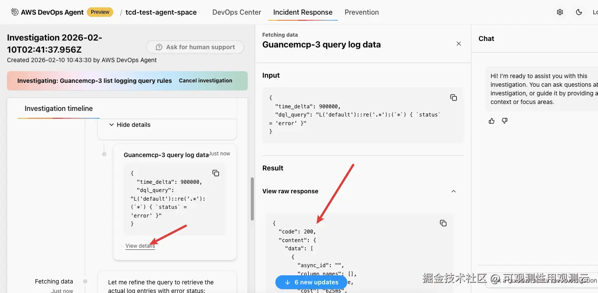Image resolution: width=598 pixels, height=293 pixels.
Task: Click the "time_delta": 900000 line in Input
Action: pos(308,107)
